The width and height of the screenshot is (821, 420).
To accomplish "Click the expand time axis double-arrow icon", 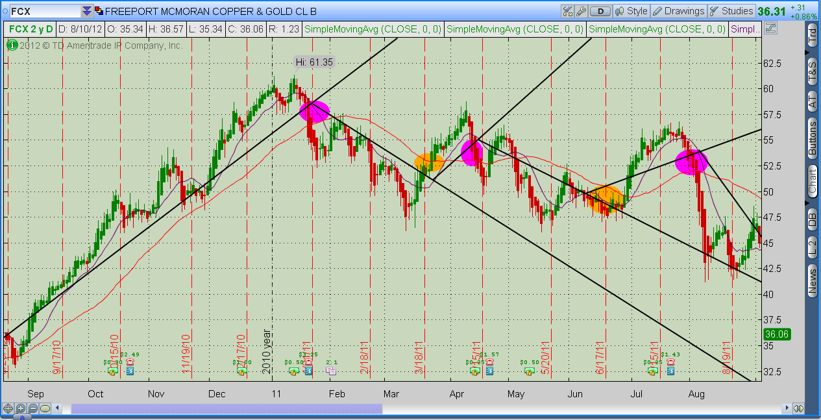I will point(798,408).
